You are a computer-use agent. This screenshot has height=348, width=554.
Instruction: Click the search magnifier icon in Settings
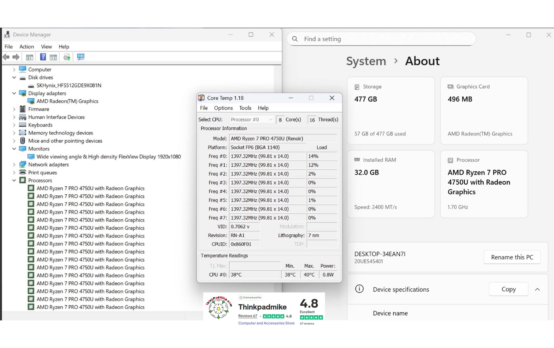click(x=295, y=39)
